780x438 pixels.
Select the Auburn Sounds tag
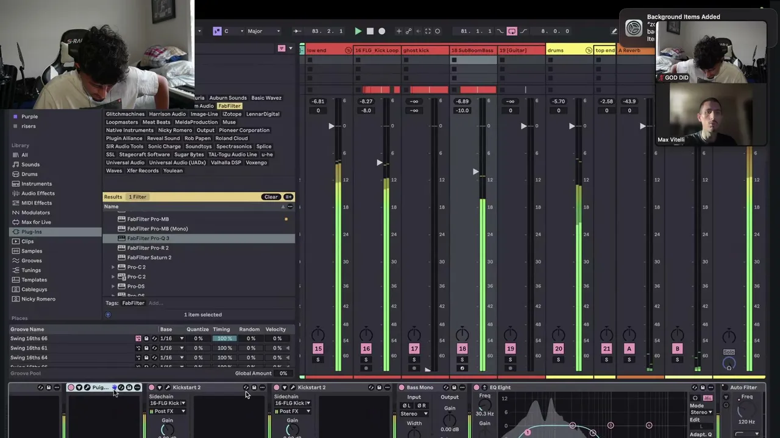click(x=228, y=98)
